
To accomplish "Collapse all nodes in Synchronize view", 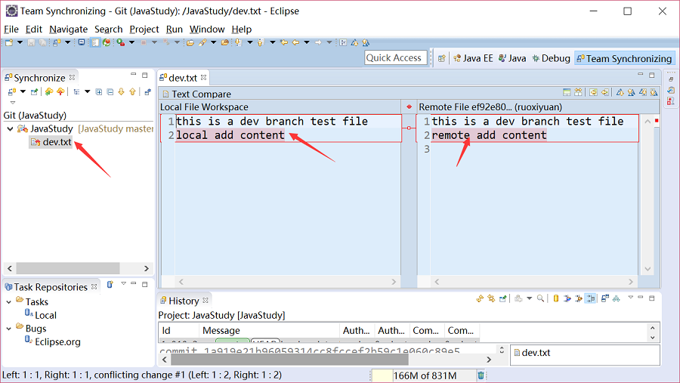I will [x=110, y=91].
